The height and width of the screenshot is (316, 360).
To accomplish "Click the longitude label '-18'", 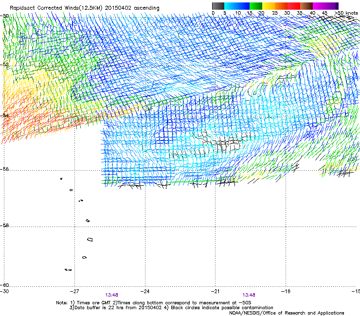I will pos(286,291).
